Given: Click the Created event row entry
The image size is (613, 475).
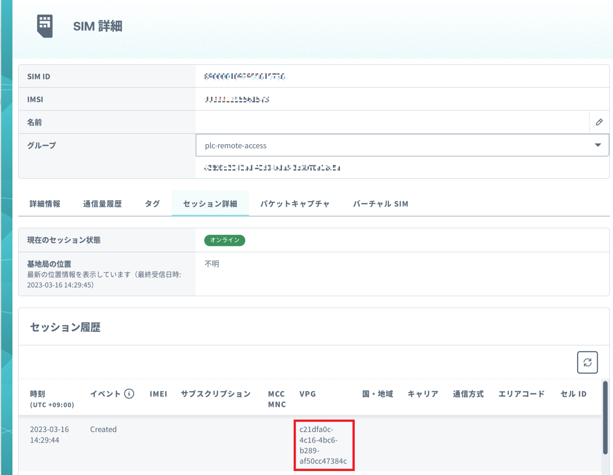Looking at the screenshot, I should tap(103, 429).
